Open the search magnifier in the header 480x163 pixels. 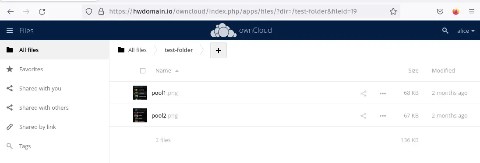click(445, 31)
